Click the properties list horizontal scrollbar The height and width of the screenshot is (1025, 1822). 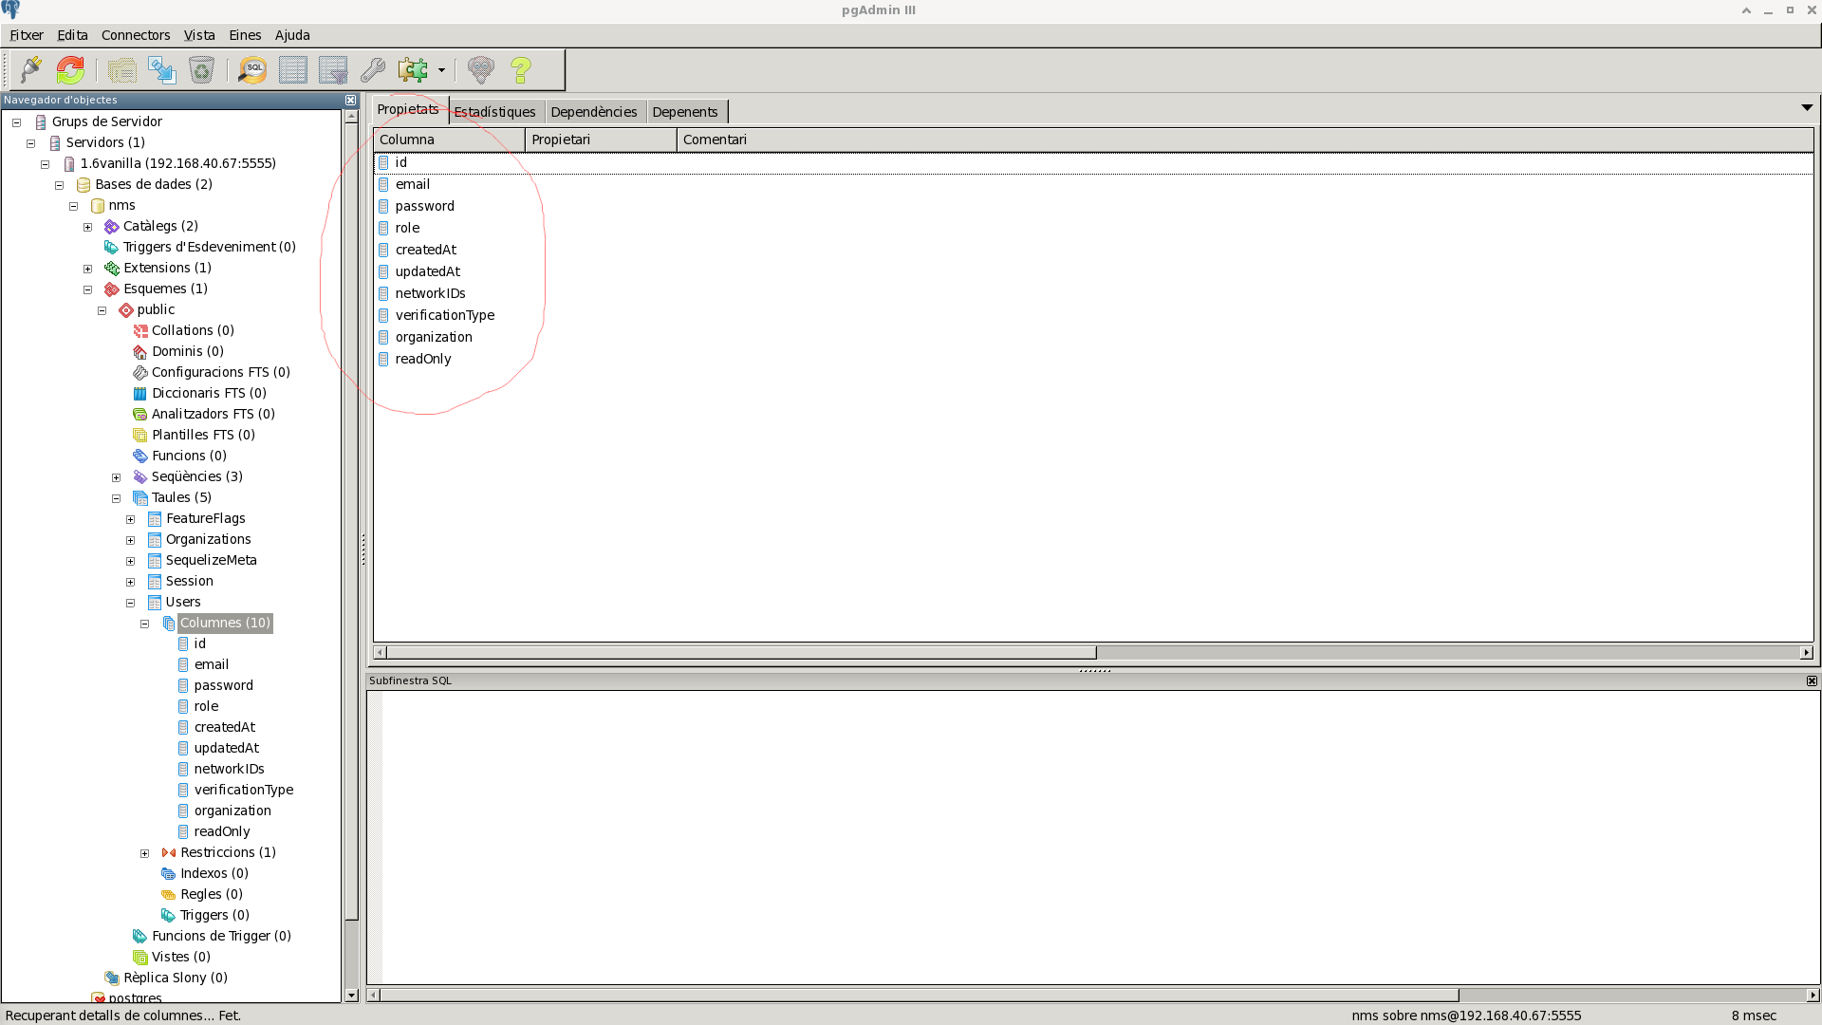(x=740, y=653)
